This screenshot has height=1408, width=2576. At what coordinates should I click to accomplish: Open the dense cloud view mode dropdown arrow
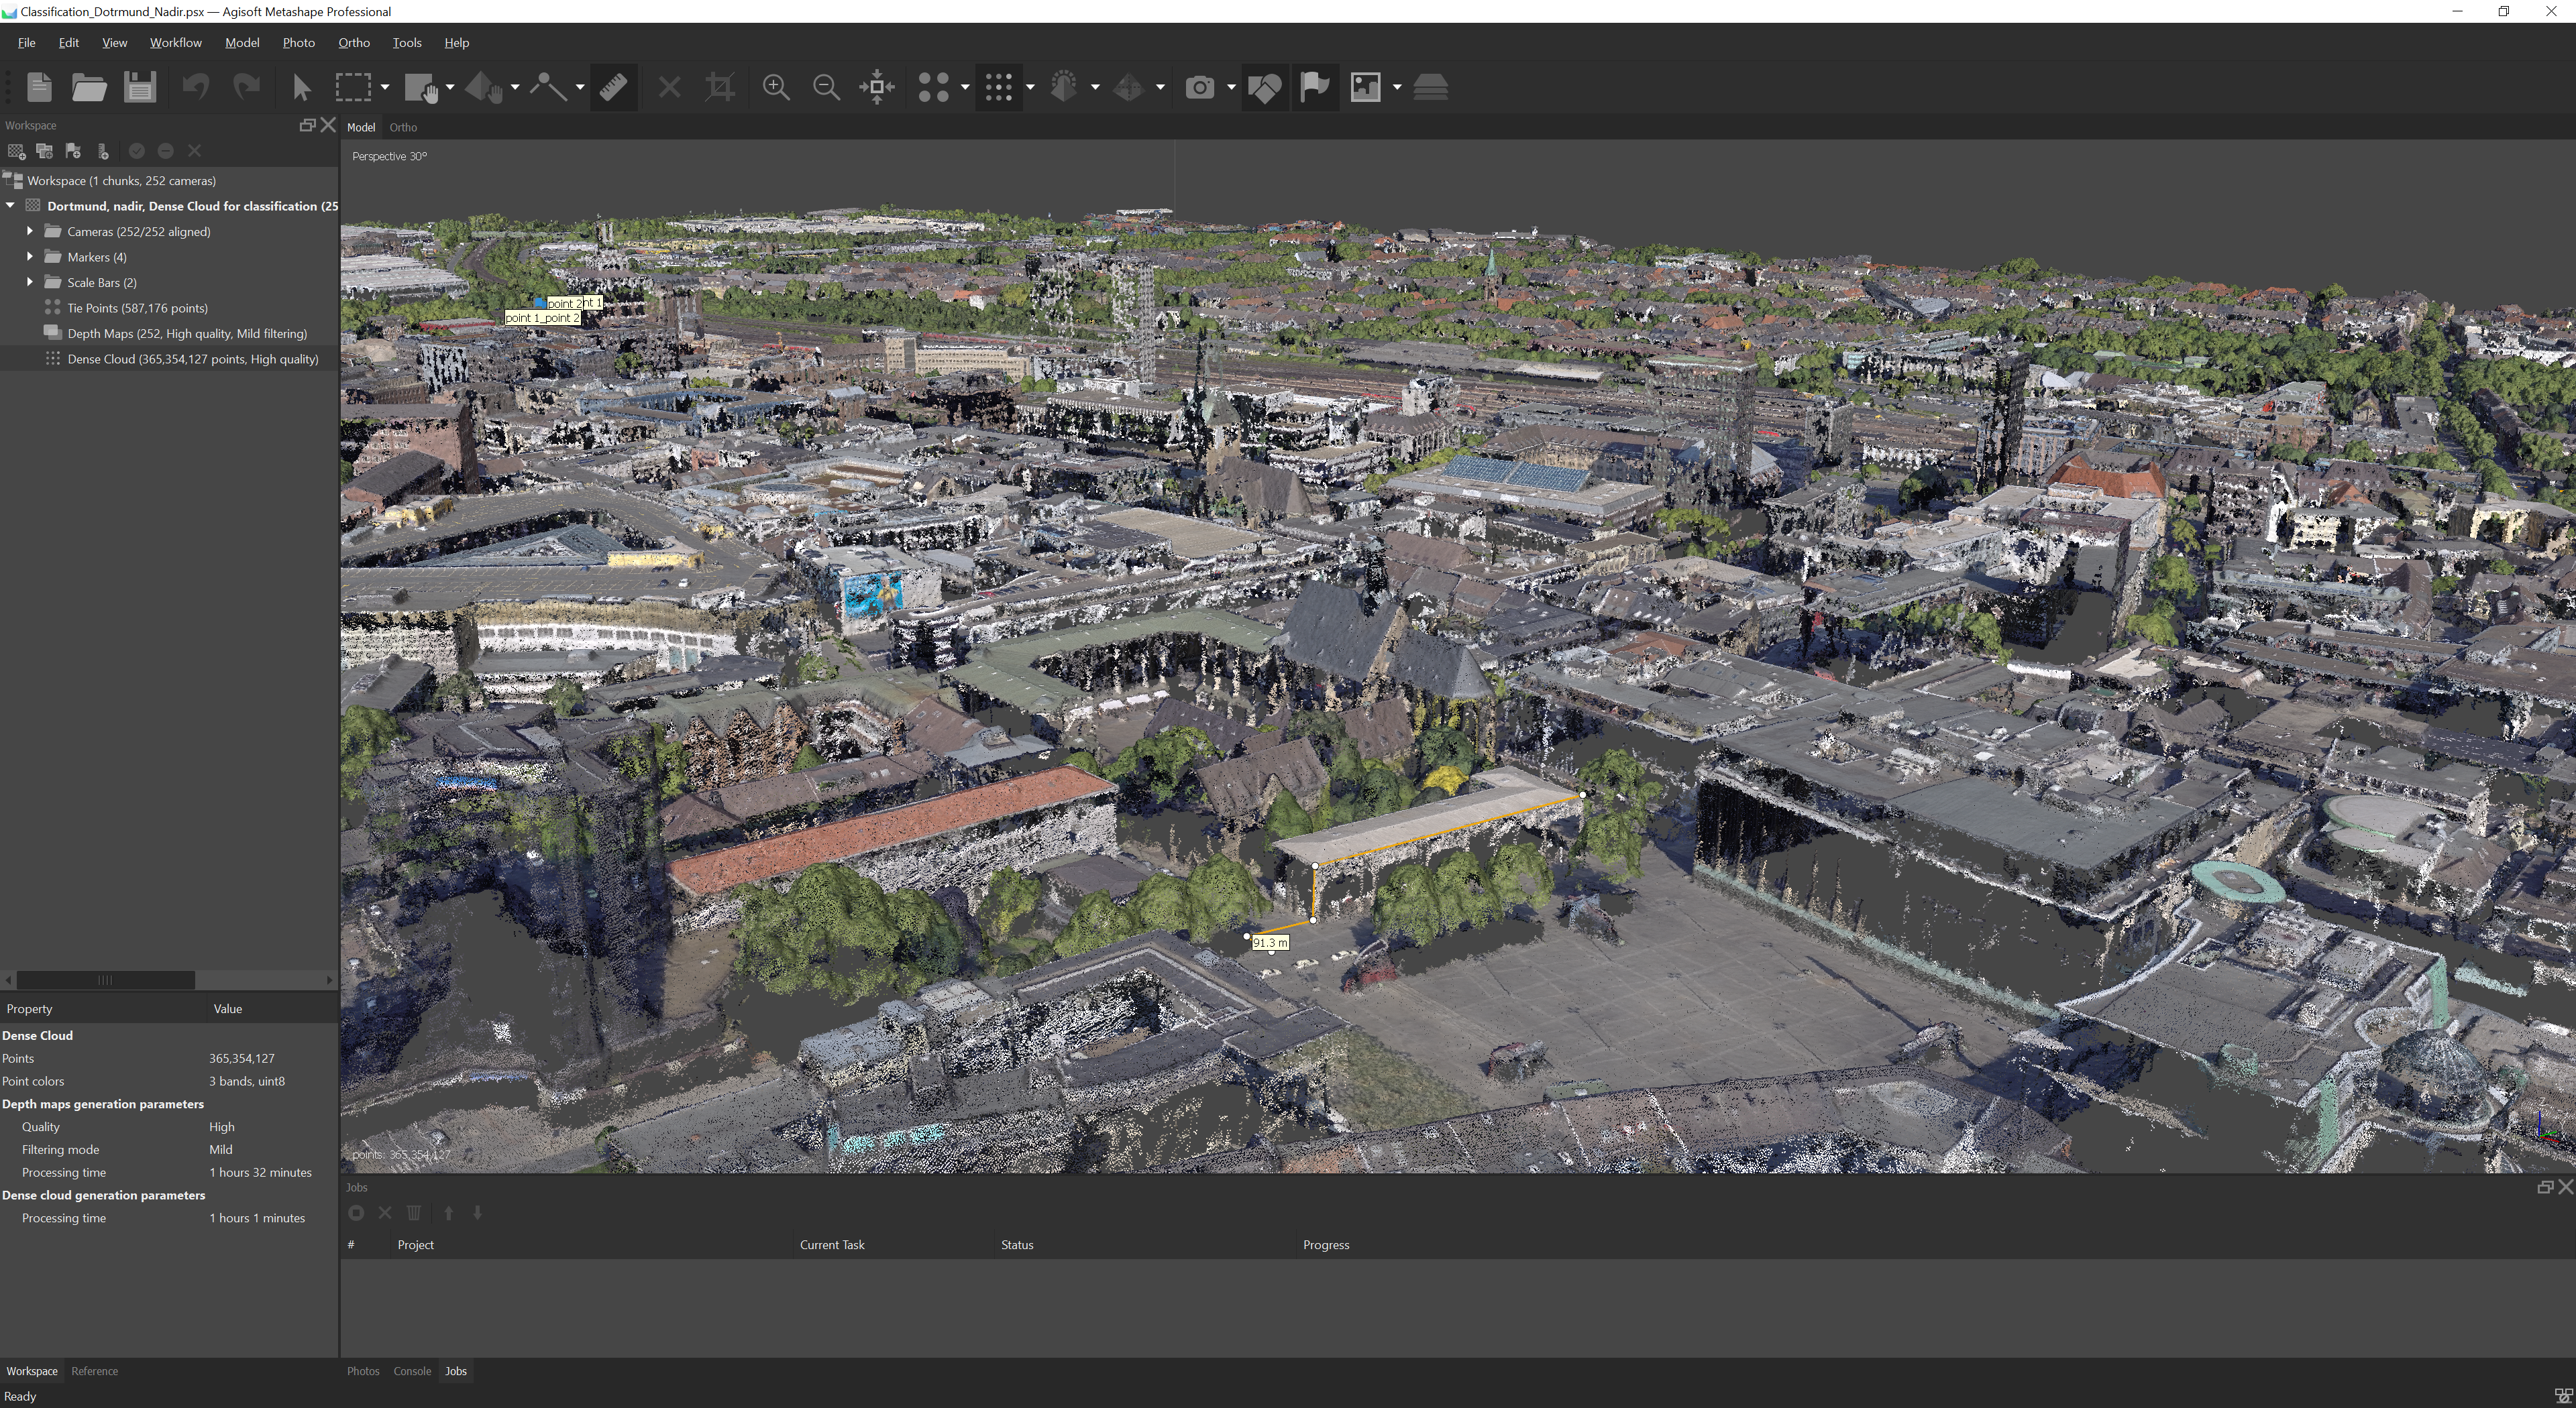pyautogui.click(x=1030, y=87)
